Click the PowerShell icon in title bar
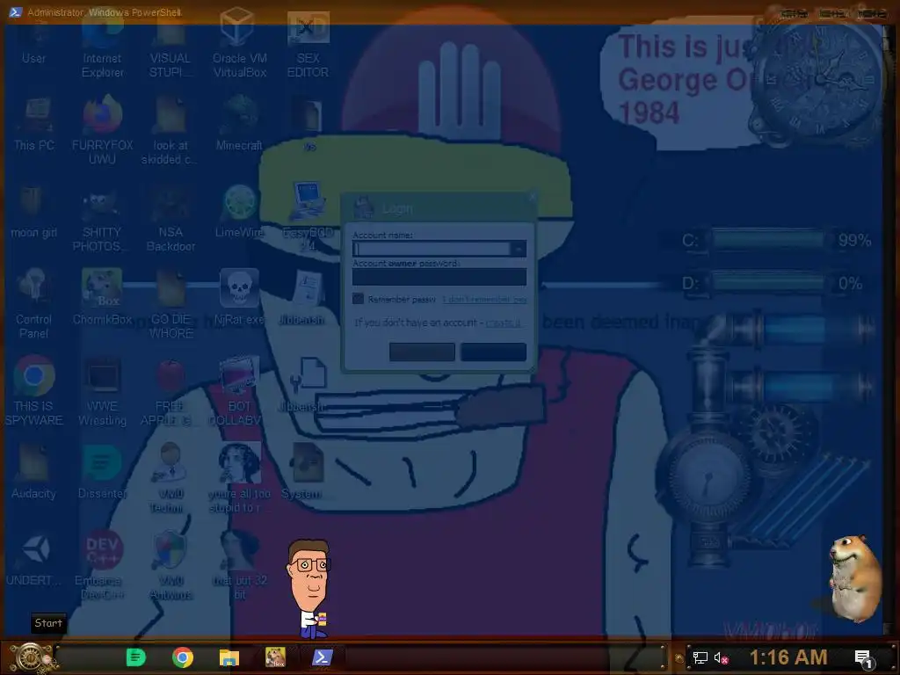This screenshot has width=900, height=675. 15,12
